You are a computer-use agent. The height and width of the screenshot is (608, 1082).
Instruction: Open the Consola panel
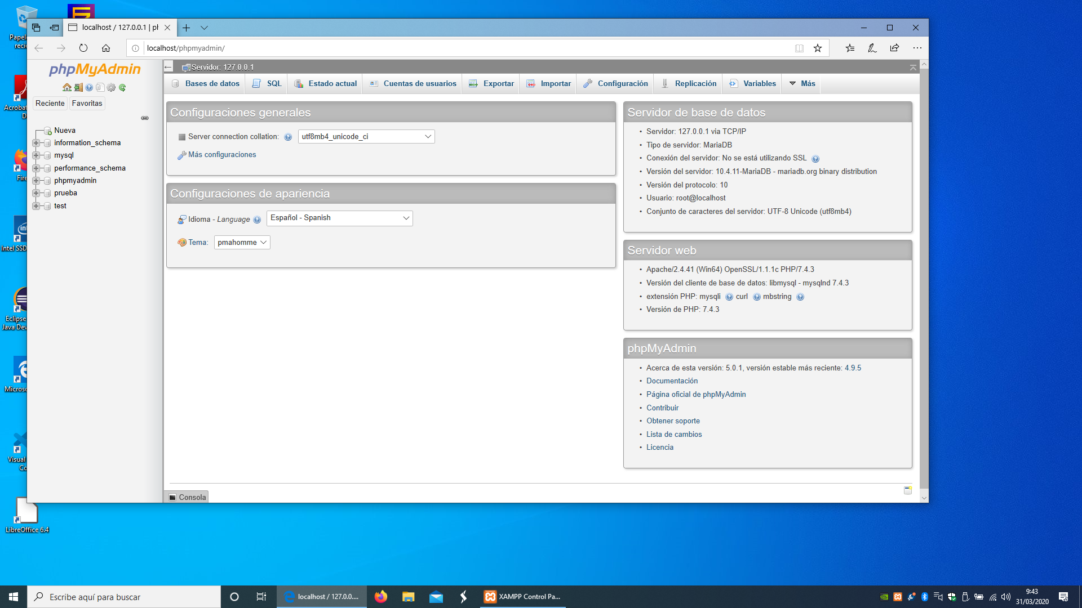pos(187,497)
